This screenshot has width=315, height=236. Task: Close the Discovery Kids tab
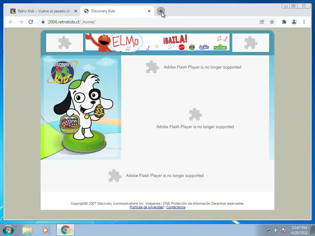(x=149, y=11)
